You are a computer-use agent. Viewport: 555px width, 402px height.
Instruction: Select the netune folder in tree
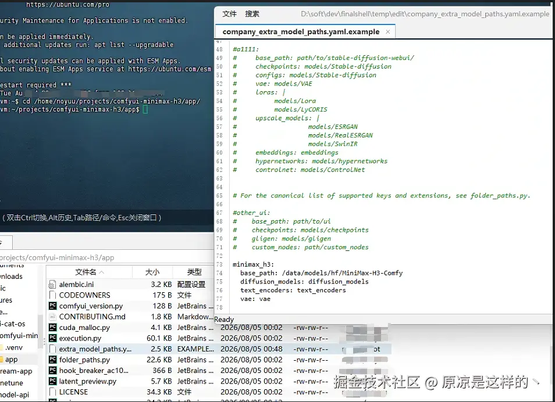click(12, 383)
